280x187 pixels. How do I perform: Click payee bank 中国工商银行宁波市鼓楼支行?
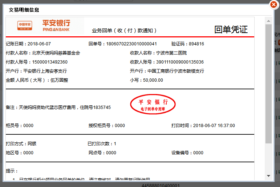coord(176,71)
